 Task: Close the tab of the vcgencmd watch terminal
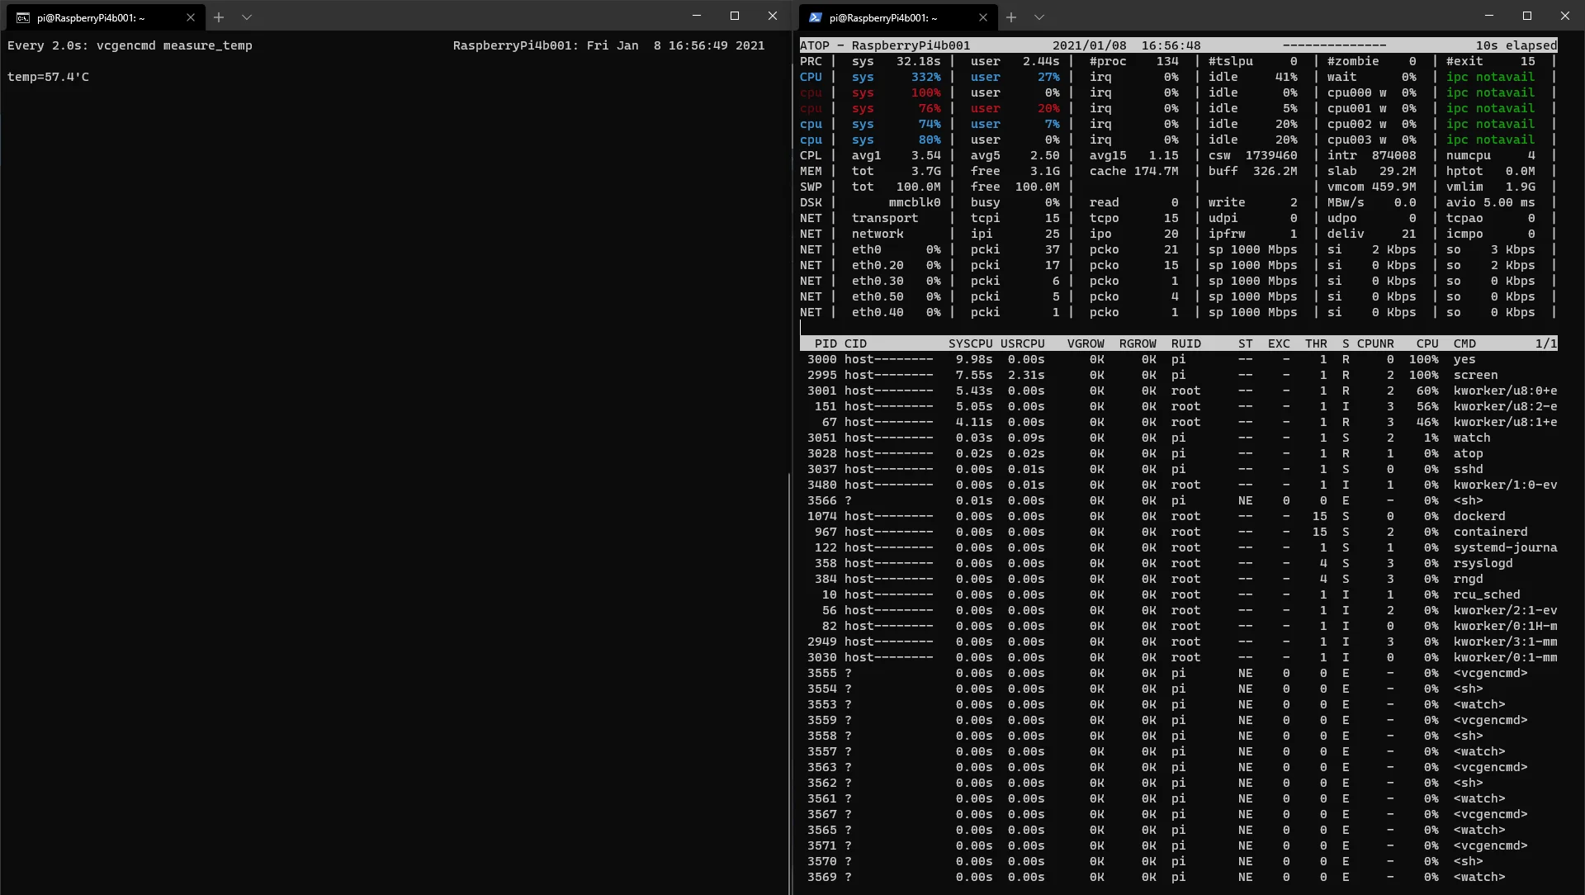pos(191,17)
